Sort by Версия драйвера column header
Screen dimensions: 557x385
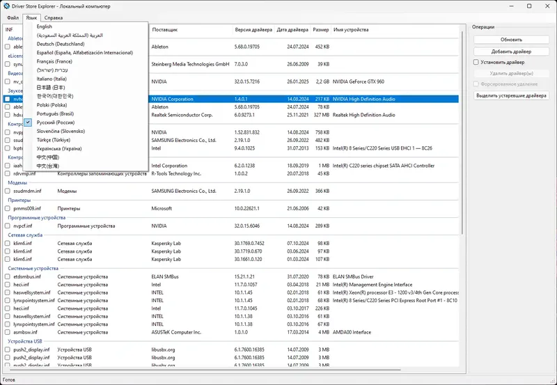click(253, 30)
